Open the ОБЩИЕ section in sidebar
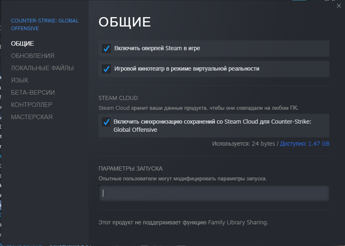Image resolution: width=345 pixels, height=246 pixels. 22,44
